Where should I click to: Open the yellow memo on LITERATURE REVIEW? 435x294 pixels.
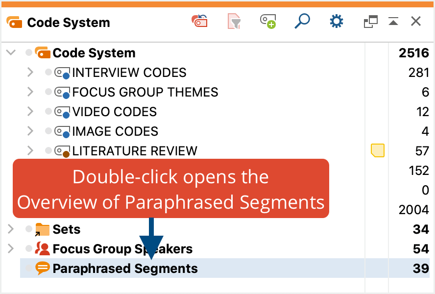coord(378,150)
